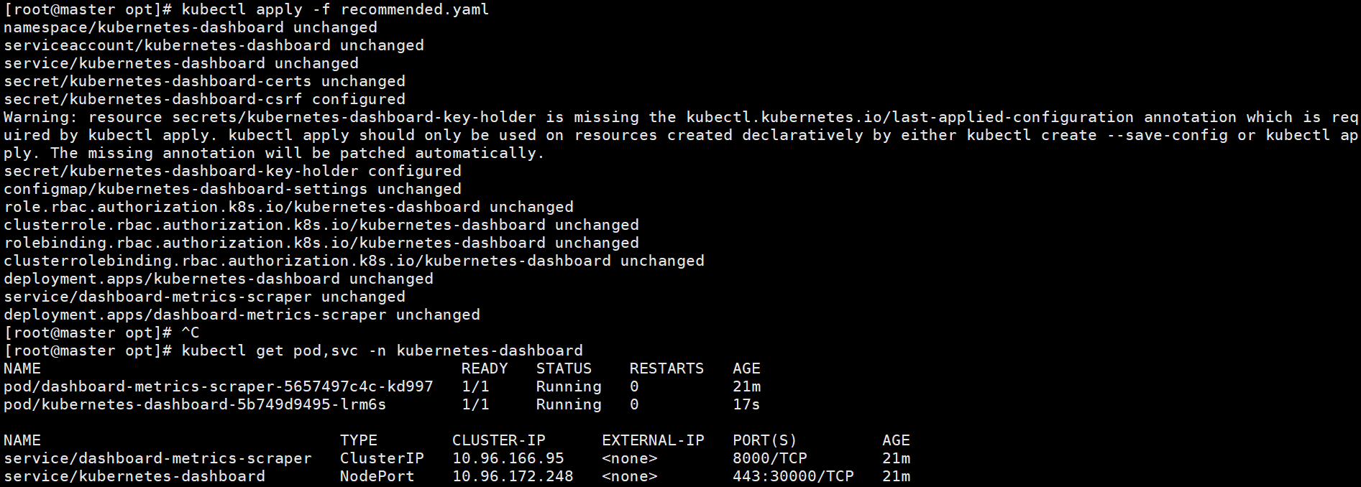This screenshot has height=487, width=1361.
Task: Select 'namespace/kubernetes-dashboard unchanged' line
Action: 191,28
